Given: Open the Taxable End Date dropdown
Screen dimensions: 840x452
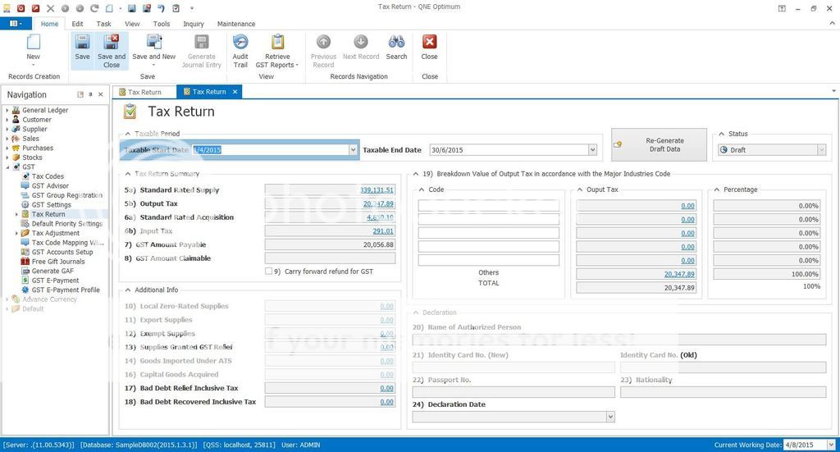Looking at the screenshot, I should (x=592, y=150).
